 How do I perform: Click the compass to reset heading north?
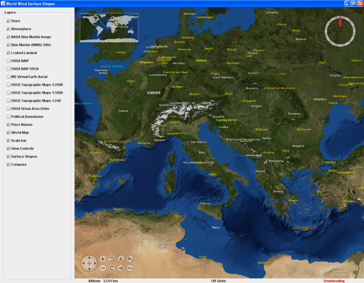(340, 31)
